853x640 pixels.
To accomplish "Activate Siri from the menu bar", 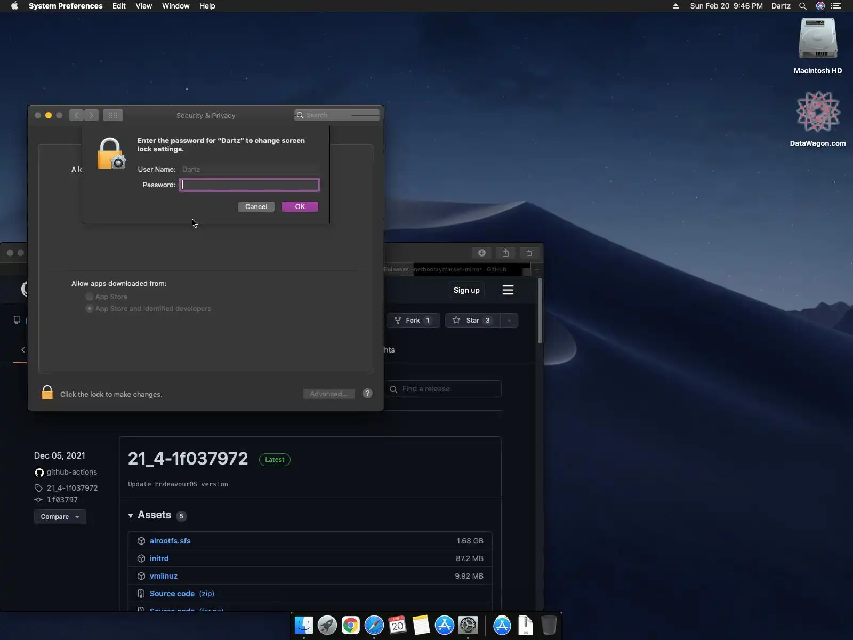I will point(820,6).
